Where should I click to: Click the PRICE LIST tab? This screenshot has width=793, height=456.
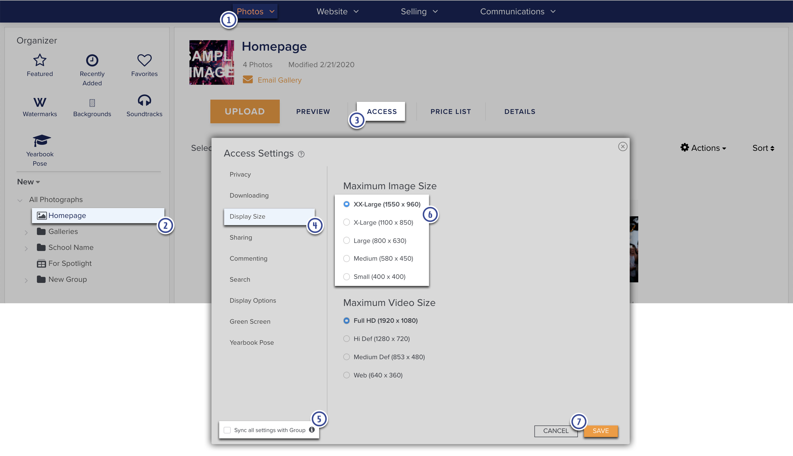(x=450, y=111)
